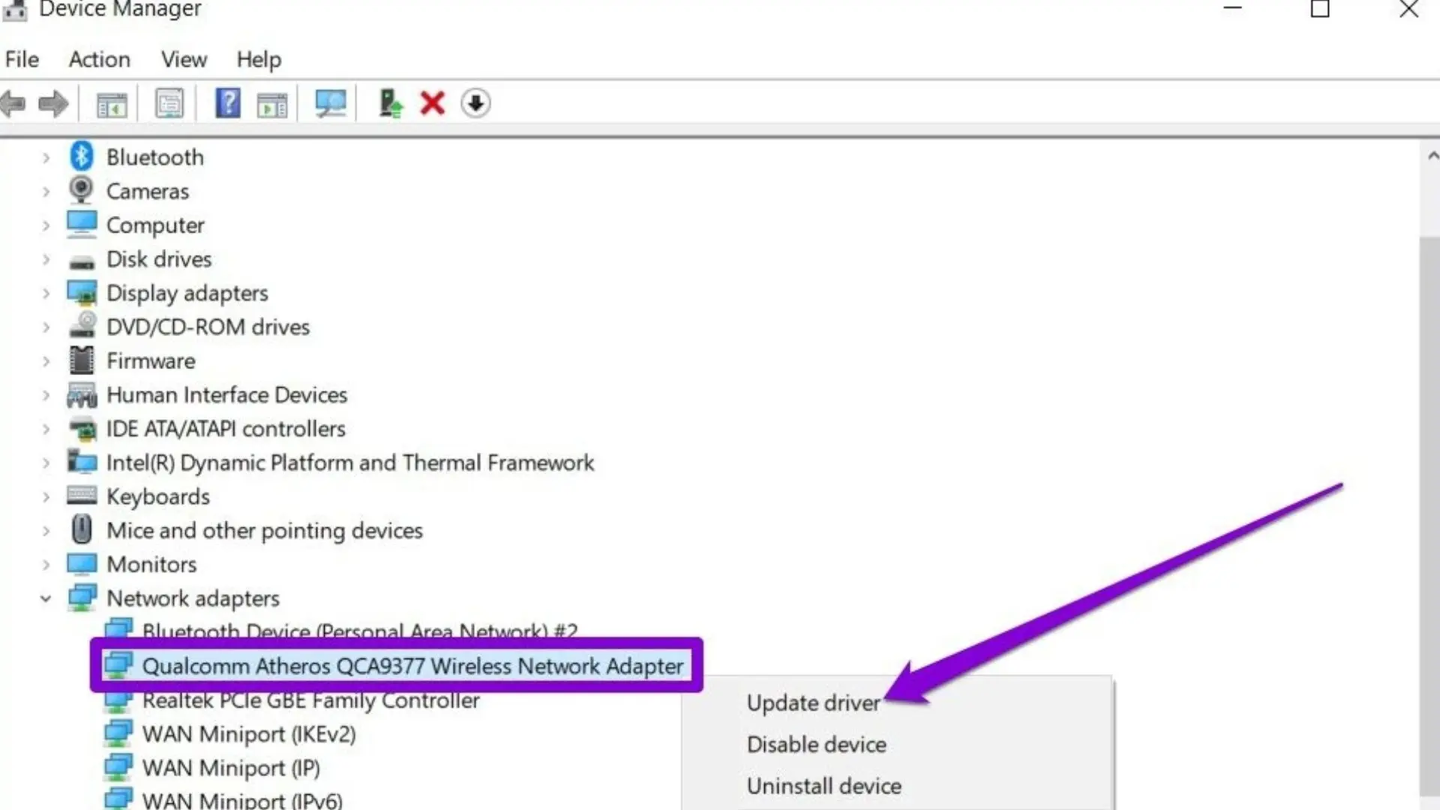This screenshot has height=810, width=1440.
Task: Click the down-arrow circle toolbar icon
Action: [x=475, y=103]
